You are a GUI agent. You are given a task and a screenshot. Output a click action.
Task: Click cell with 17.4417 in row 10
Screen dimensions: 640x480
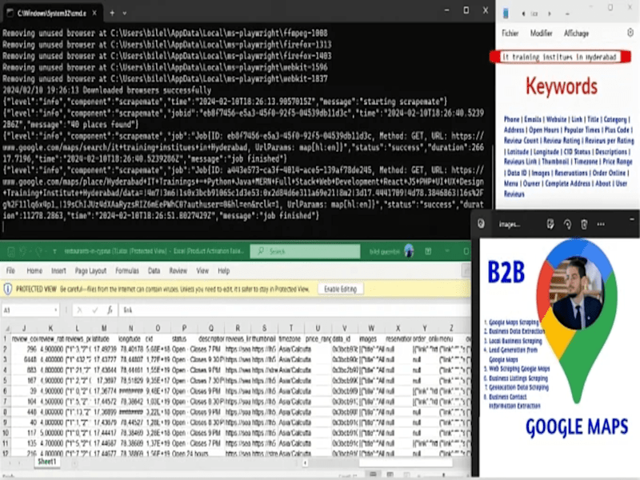(x=104, y=433)
